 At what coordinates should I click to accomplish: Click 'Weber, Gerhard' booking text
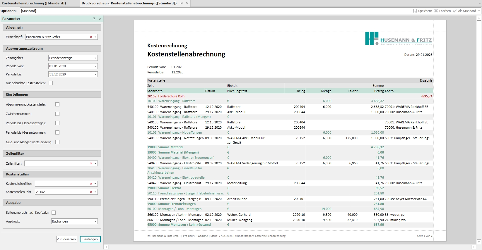pos(239,215)
